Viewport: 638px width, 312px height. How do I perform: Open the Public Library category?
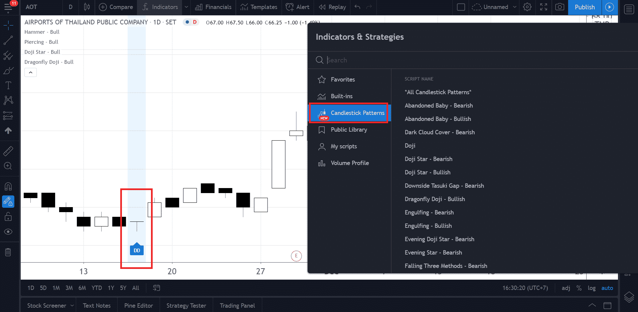click(x=349, y=130)
